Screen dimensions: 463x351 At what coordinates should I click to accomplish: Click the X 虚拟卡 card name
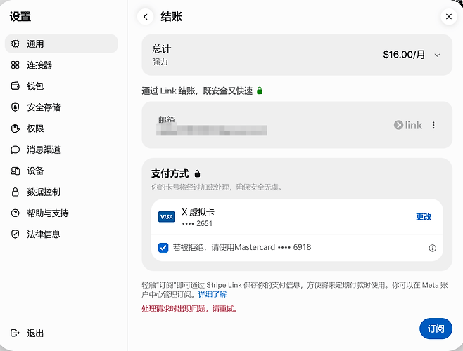pyautogui.click(x=198, y=212)
